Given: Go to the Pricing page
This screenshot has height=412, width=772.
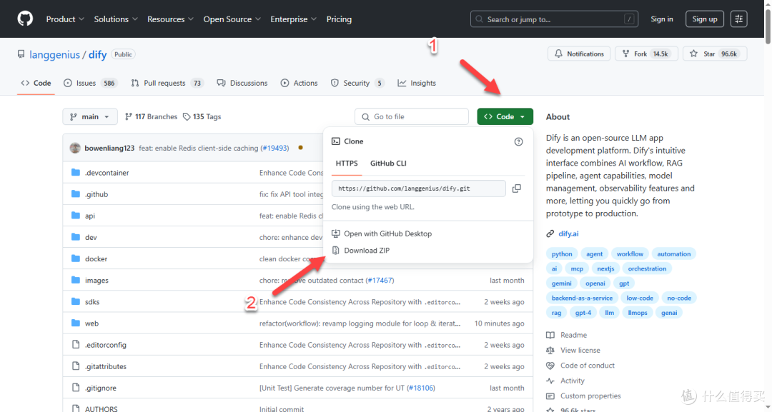Looking at the screenshot, I should pos(340,19).
